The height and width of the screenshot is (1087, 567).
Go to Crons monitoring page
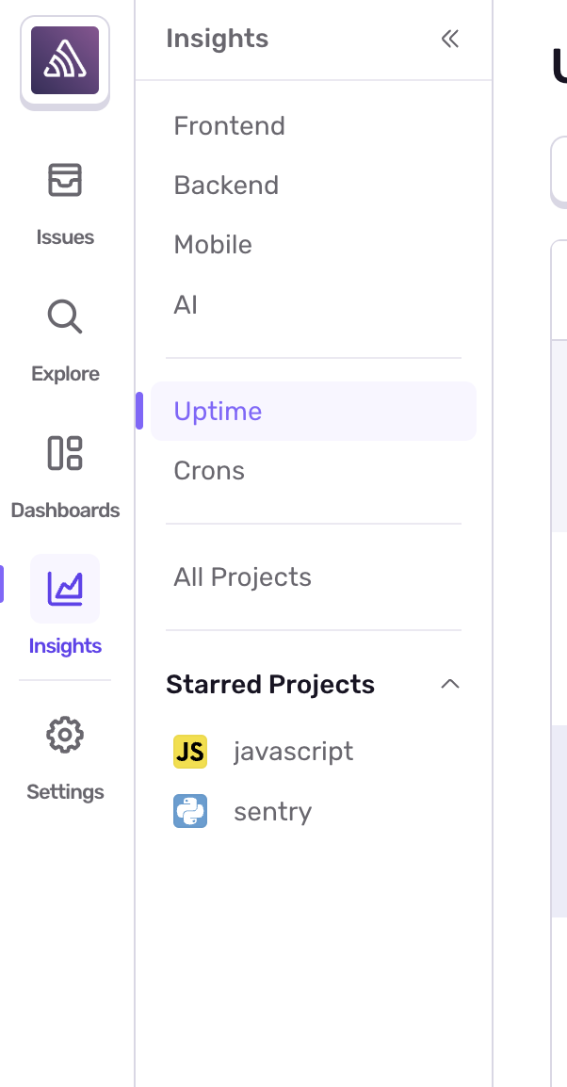pos(209,471)
